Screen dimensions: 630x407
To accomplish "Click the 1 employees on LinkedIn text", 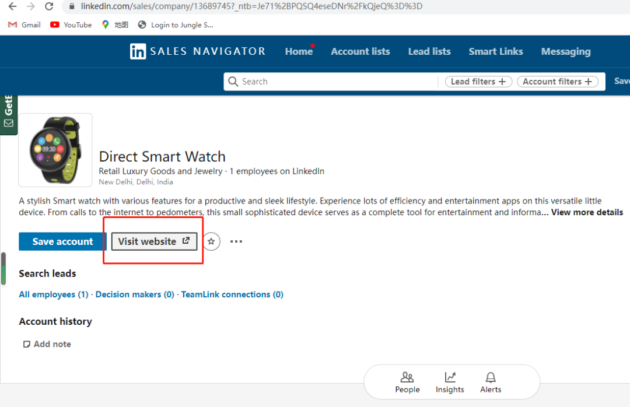I will pyautogui.click(x=277, y=171).
